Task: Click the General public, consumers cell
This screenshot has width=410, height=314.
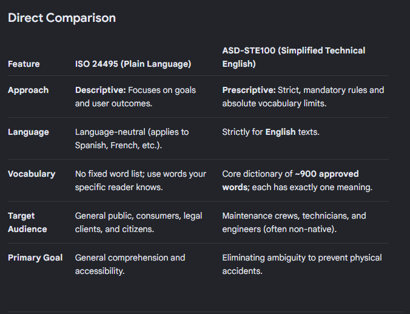Action: [138, 222]
